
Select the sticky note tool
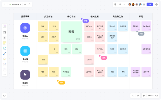pyautogui.click(x=5, y=43)
